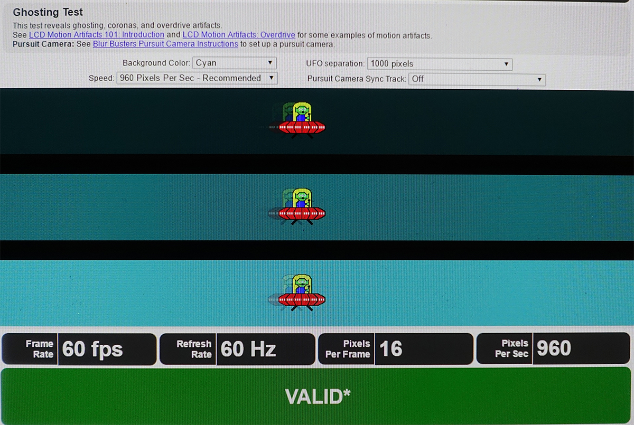Open Blur Busters Pursuit Camera Instructions link
The width and height of the screenshot is (634, 425).
[x=165, y=44]
